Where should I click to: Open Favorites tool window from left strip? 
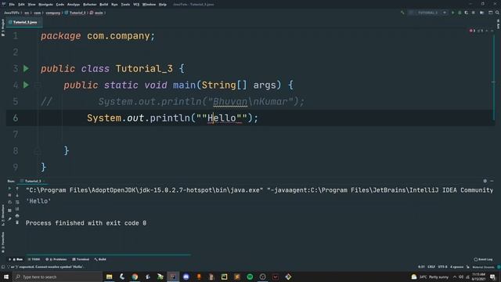[3, 243]
